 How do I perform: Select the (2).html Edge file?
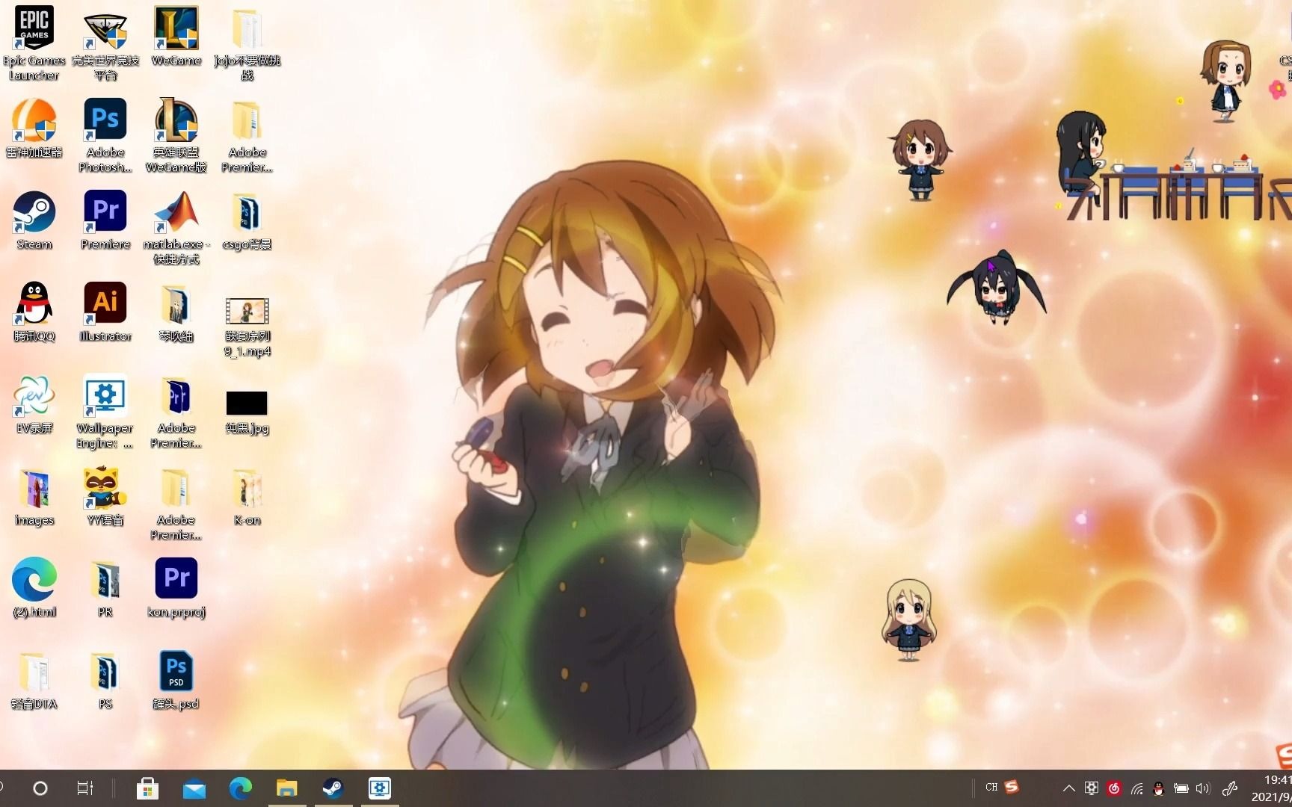(34, 588)
